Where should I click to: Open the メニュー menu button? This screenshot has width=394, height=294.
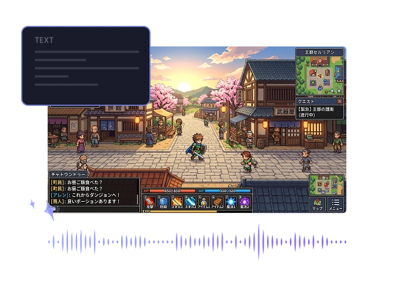click(x=336, y=204)
